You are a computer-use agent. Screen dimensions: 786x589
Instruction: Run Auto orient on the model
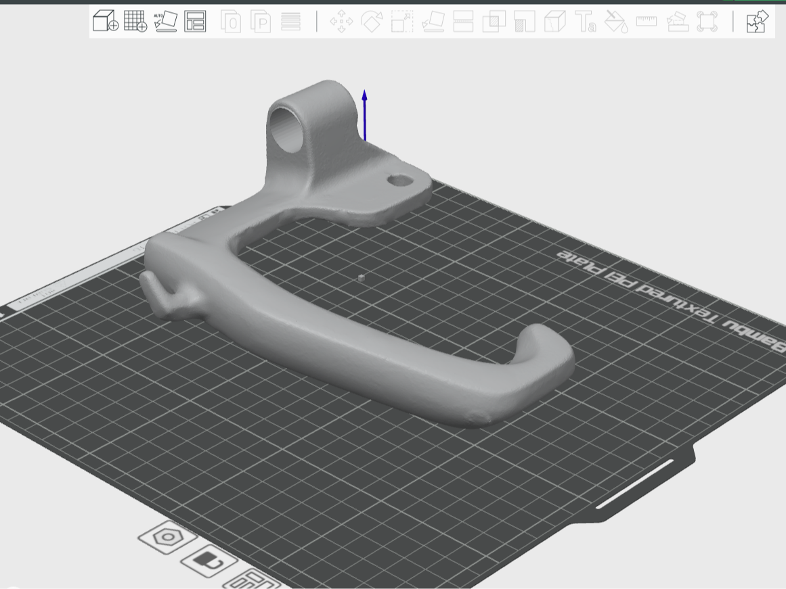point(165,22)
